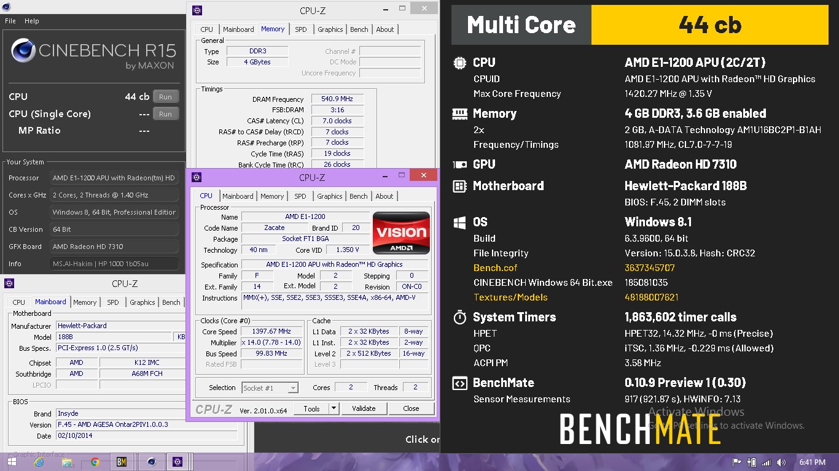Click the Bench.cof link in BenchMate
Image resolution: width=839 pixels, height=471 pixels.
click(x=496, y=268)
